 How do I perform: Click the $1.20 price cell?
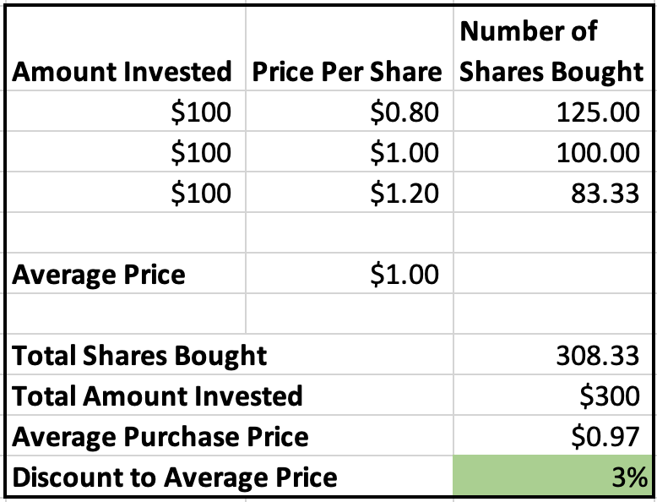click(350, 192)
